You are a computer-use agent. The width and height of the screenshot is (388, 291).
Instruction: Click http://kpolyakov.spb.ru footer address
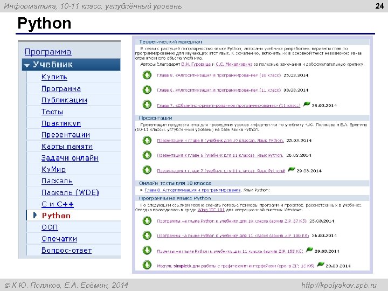[x=339, y=285]
